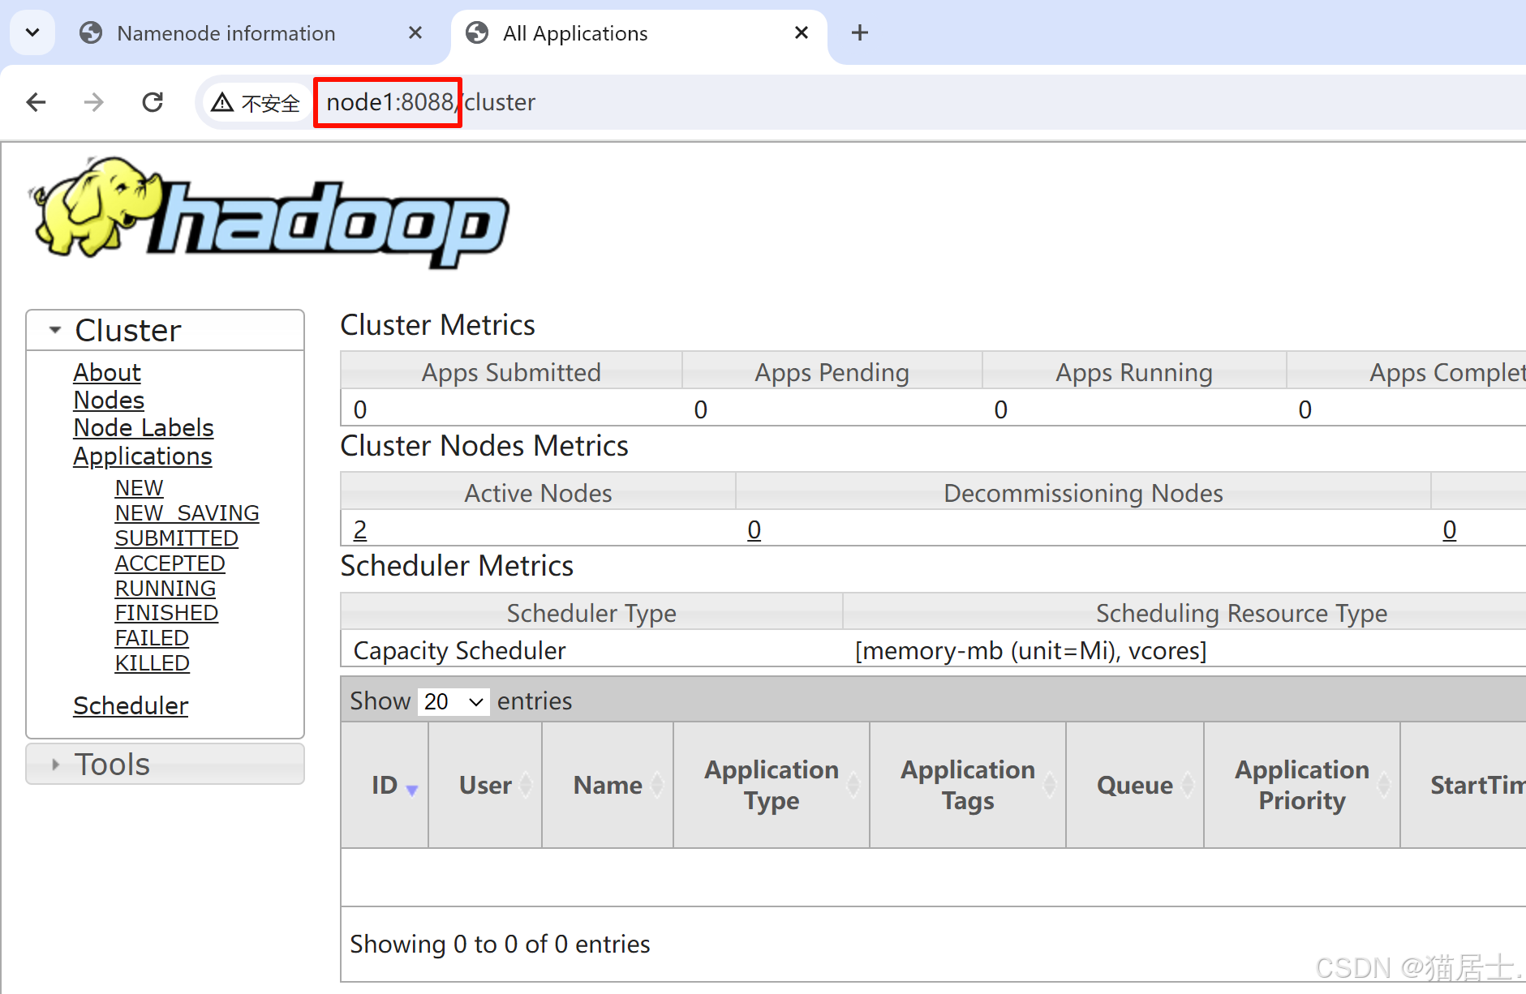Click the browser back arrow
This screenshot has height=994, width=1526.
36,102
